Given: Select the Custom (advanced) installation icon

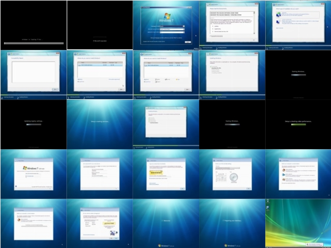Looking at the screenshot, I should pyautogui.click(x=278, y=22).
